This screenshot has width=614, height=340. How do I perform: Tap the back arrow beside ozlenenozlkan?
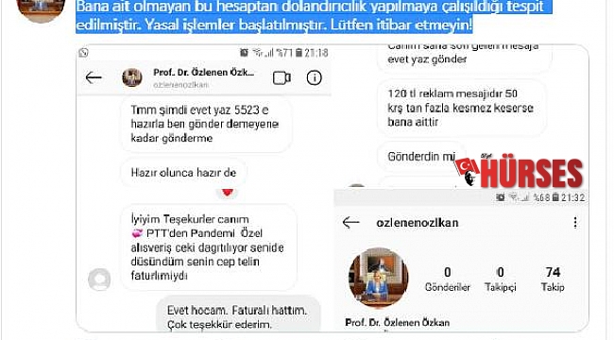[350, 223]
